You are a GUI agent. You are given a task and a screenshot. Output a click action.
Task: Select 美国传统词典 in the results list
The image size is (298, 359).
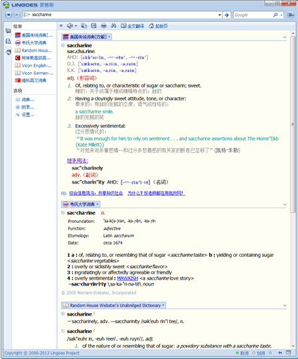[x=34, y=35]
